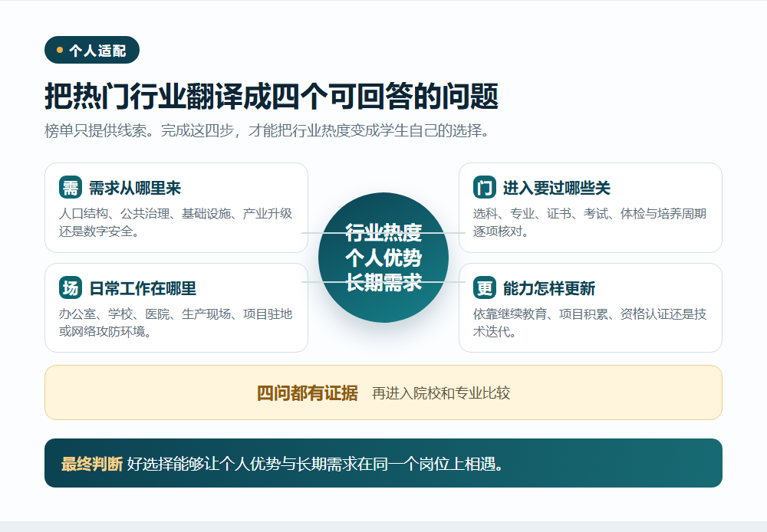The width and height of the screenshot is (767, 532).
Task: Click the central 行业热度 circle
Action: tap(383, 258)
